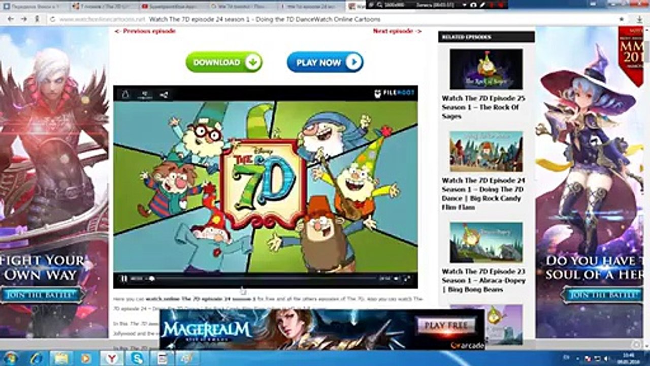Image resolution: width=650 pixels, height=366 pixels.
Task: Click the arcade logo on the Magerealm ad
Action: point(467,345)
